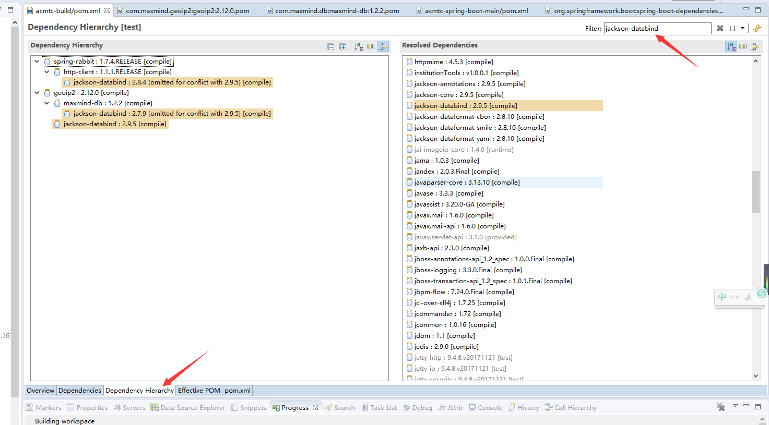Open the Call Hierarchy view
769x425 pixels.
[x=571, y=407]
